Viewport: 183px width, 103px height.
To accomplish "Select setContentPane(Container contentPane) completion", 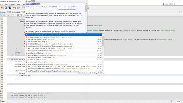I will click(x=63, y=51).
